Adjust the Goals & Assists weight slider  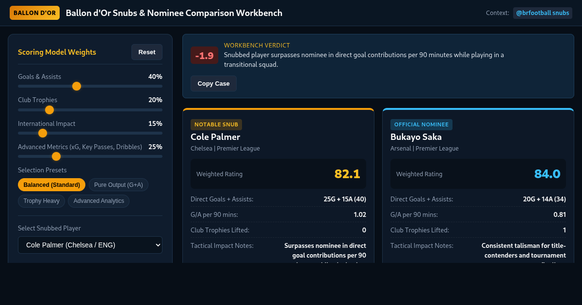click(90, 86)
